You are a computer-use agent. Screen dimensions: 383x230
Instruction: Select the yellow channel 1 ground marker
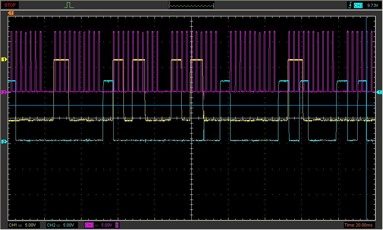4,59
